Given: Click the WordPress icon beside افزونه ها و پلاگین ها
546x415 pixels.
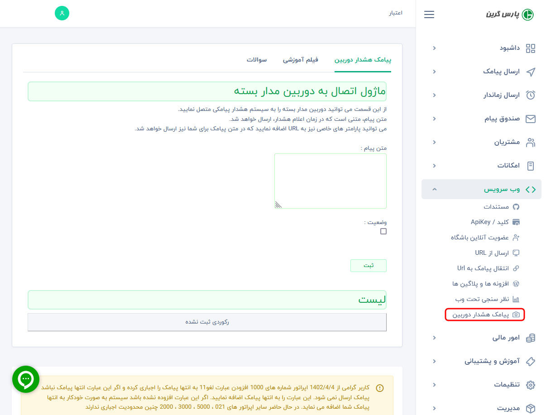Looking at the screenshot, I should (517, 284).
